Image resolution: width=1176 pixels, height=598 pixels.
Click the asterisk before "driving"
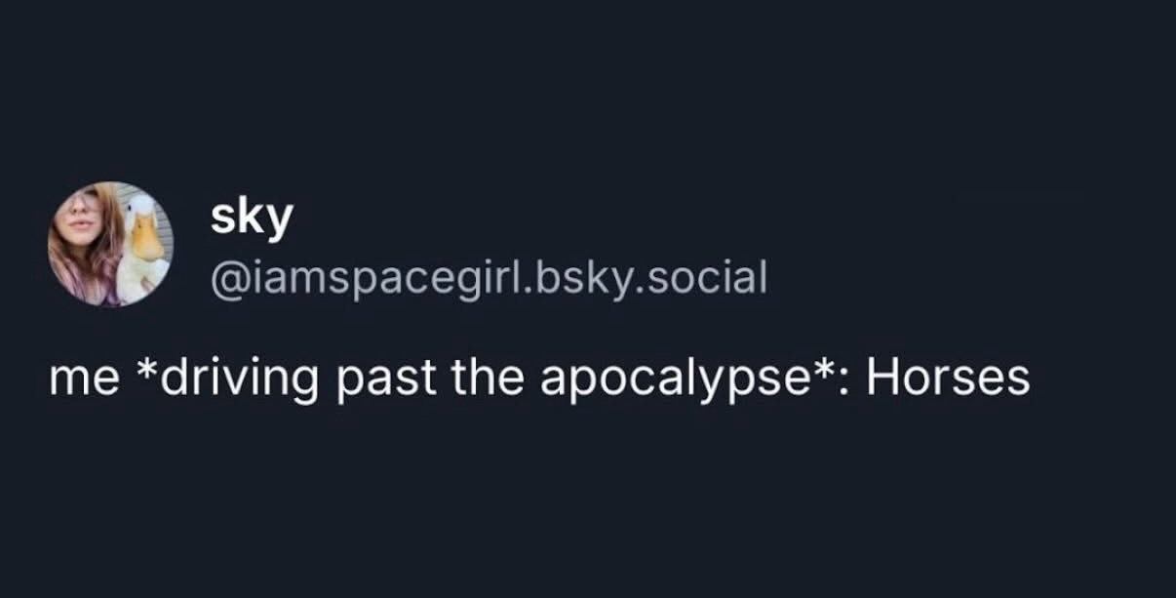(140, 371)
